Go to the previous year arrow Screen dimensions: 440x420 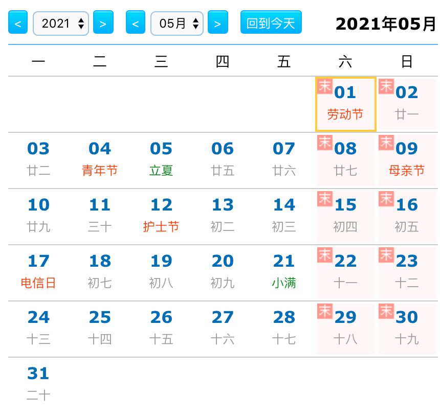coord(18,24)
